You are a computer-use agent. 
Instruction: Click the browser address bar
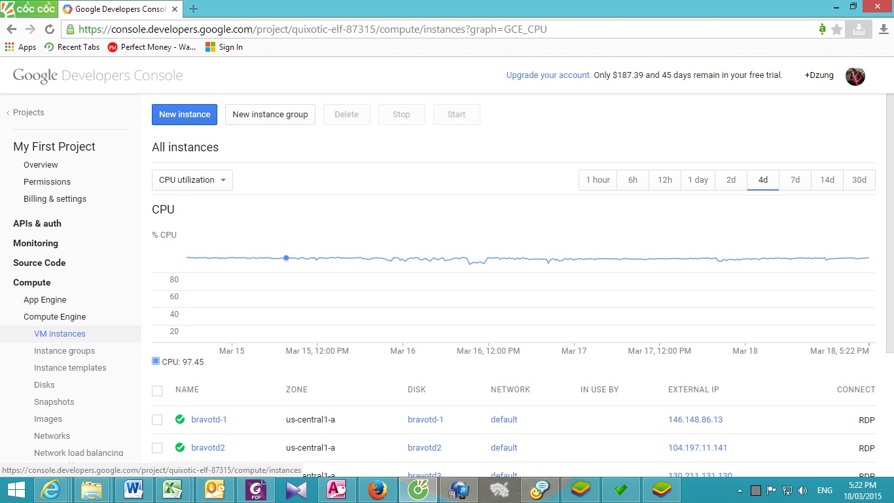(x=438, y=29)
